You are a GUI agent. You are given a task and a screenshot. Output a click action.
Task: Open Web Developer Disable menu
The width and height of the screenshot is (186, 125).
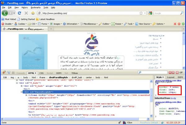tap(7, 24)
